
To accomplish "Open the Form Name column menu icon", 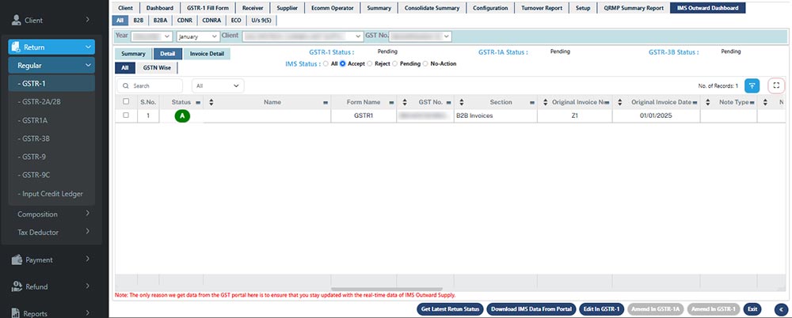I will 391,102.
